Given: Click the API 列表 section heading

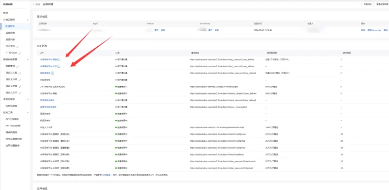Looking at the screenshot, I should [x=42, y=46].
